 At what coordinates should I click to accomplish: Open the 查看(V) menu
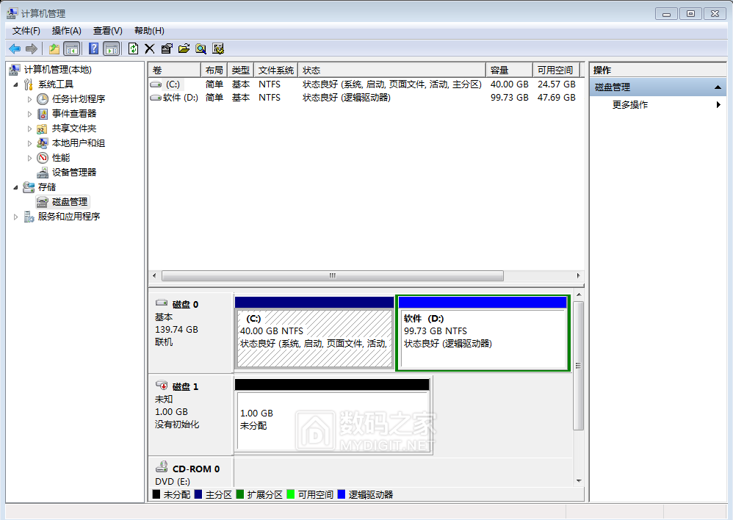click(x=107, y=30)
